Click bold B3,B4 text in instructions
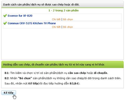This screenshot has height=100, width=125. tap(74, 83)
